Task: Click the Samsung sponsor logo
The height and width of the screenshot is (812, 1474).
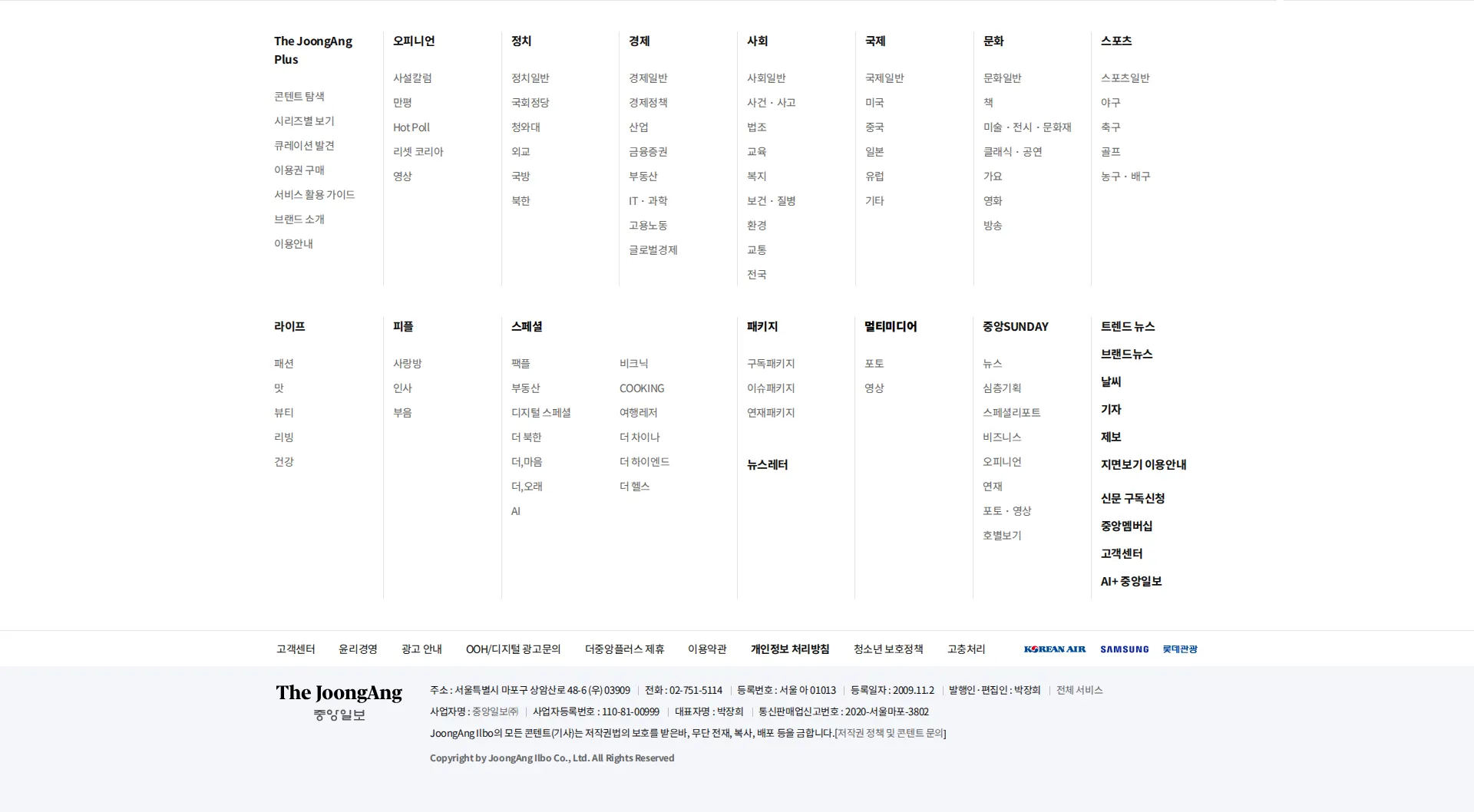Action: pyautogui.click(x=1124, y=649)
